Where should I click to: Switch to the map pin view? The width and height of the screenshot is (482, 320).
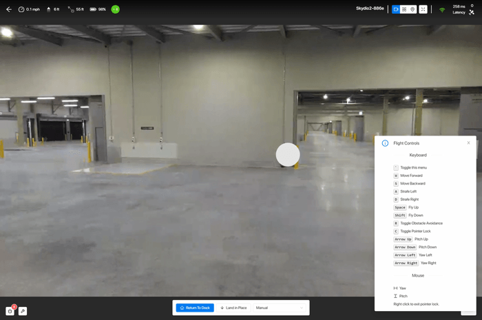[412, 9]
